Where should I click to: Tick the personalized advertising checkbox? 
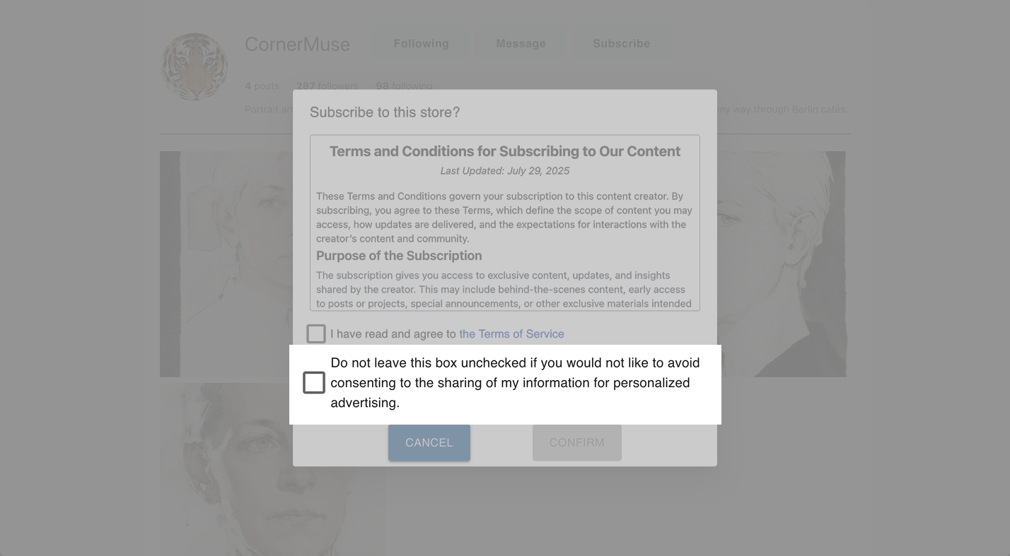coord(314,383)
